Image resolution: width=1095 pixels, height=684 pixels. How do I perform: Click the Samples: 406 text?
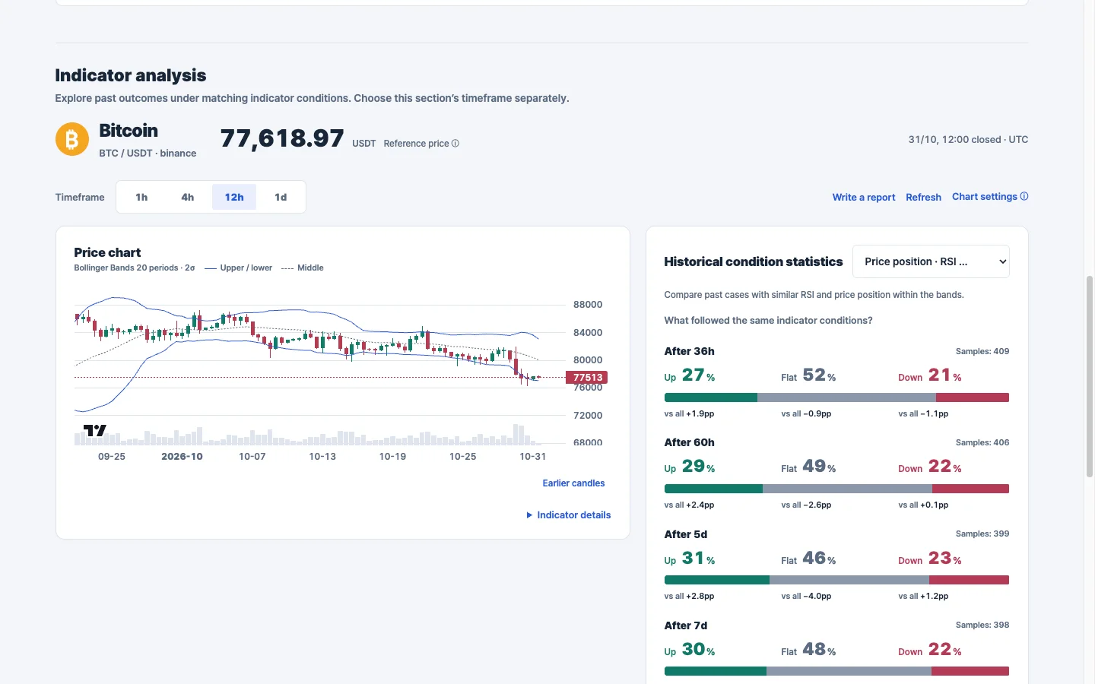click(982, 442)
